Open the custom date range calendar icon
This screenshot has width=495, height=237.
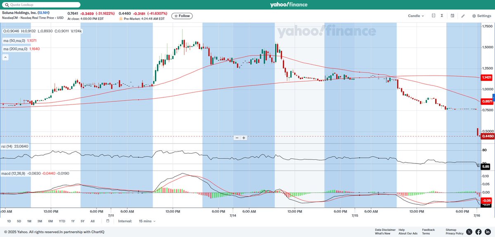[x=107, y=221]
